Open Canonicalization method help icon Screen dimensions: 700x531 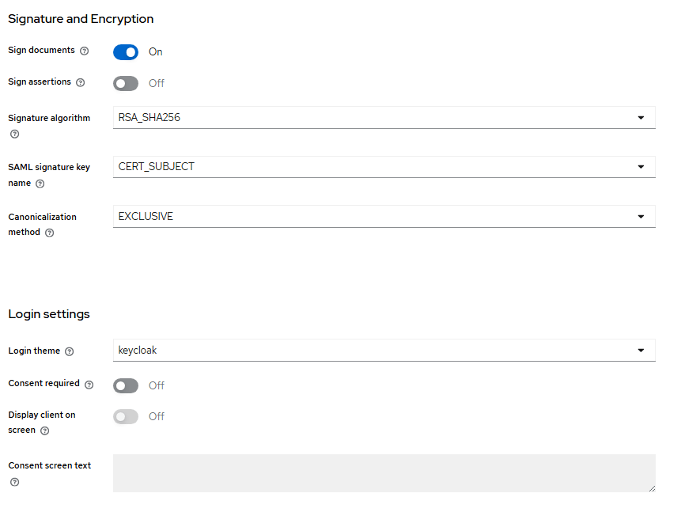(x=49, y=233)
